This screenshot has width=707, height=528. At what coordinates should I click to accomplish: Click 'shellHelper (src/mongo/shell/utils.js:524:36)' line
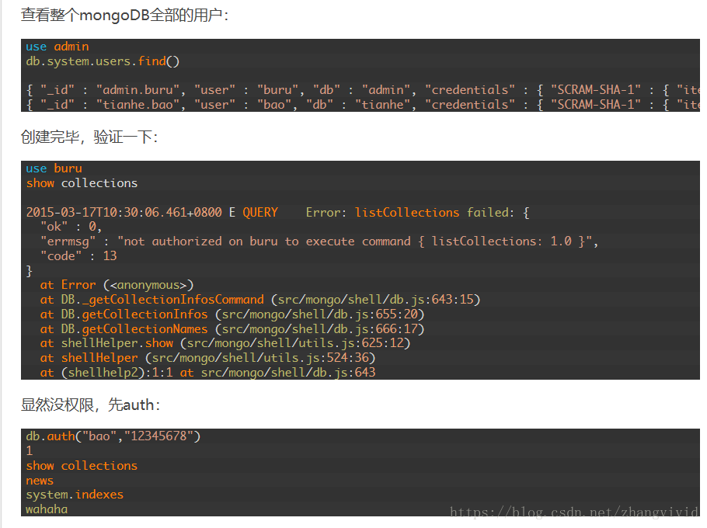coord(208,358)
